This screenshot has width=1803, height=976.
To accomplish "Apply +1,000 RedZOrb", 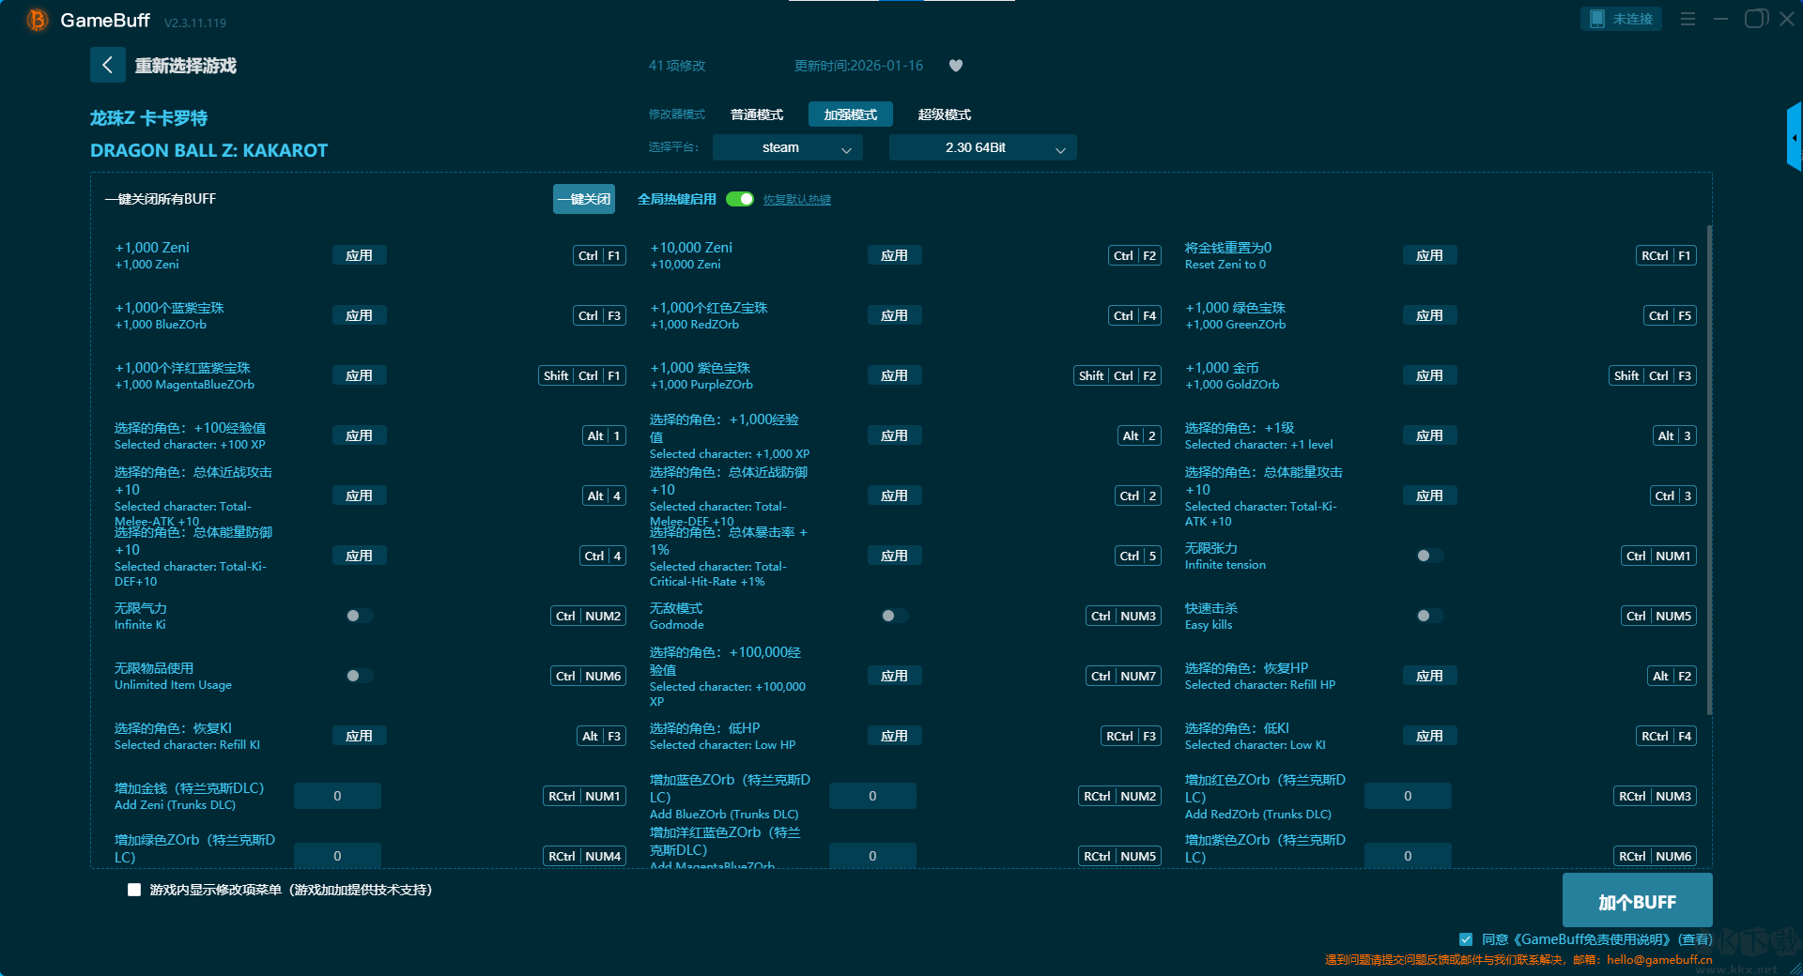I will (x=894, y=315).
